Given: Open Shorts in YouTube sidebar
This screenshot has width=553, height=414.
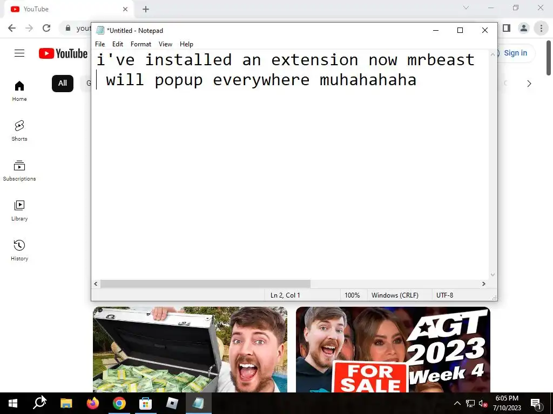Looking at the screenshot, I should coord(19,130).
